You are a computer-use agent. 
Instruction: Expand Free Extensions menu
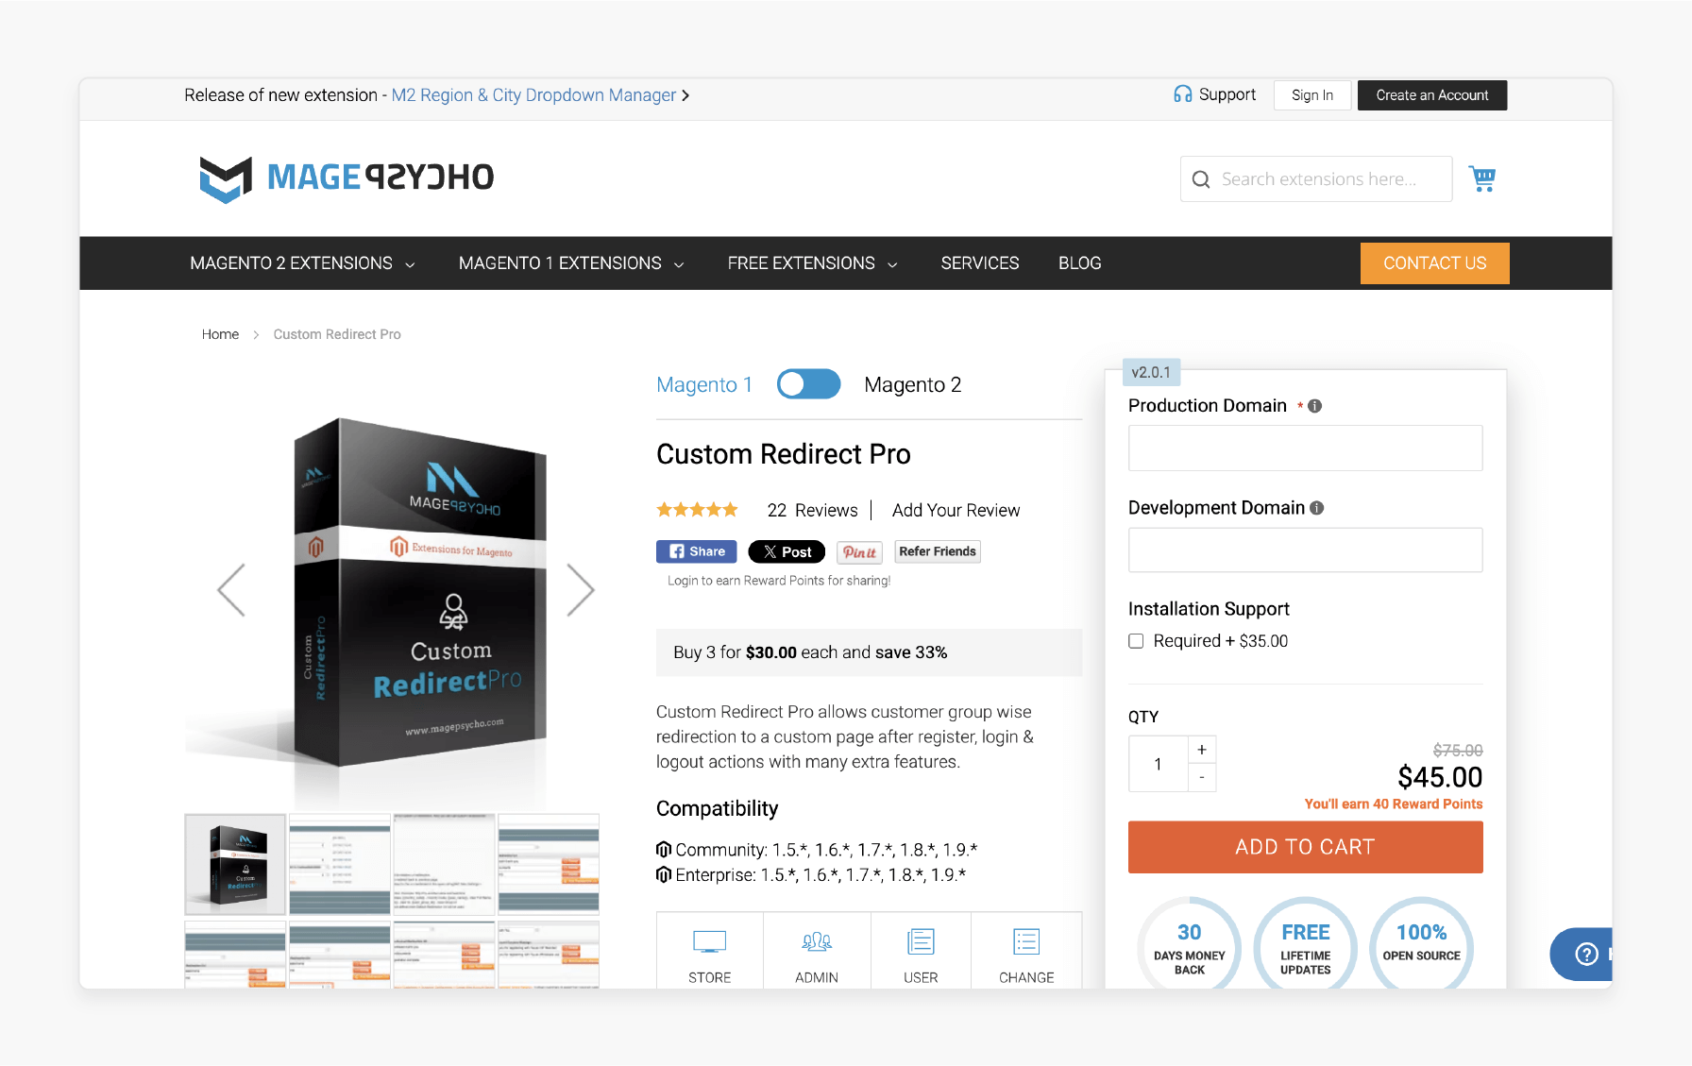coord(812,263)
